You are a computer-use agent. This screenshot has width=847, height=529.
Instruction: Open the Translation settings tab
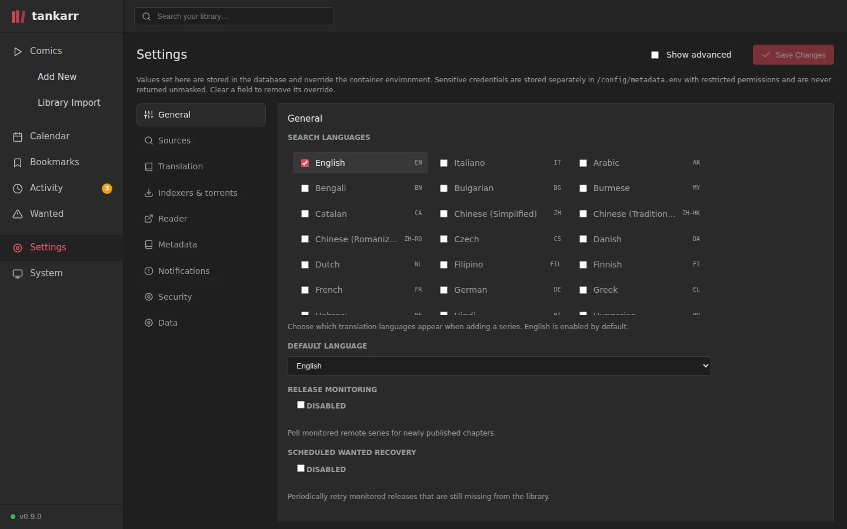[x=201, y=167]
